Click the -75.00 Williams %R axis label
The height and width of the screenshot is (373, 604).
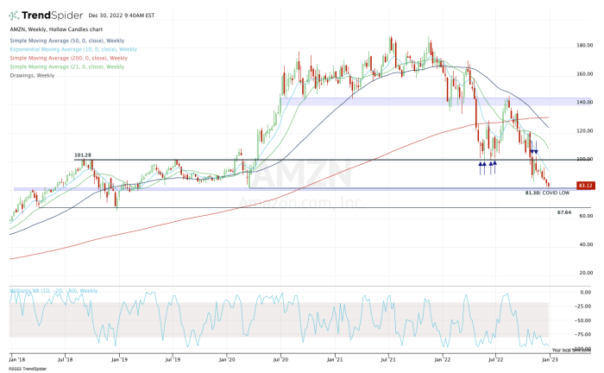(x=584, y=334)
